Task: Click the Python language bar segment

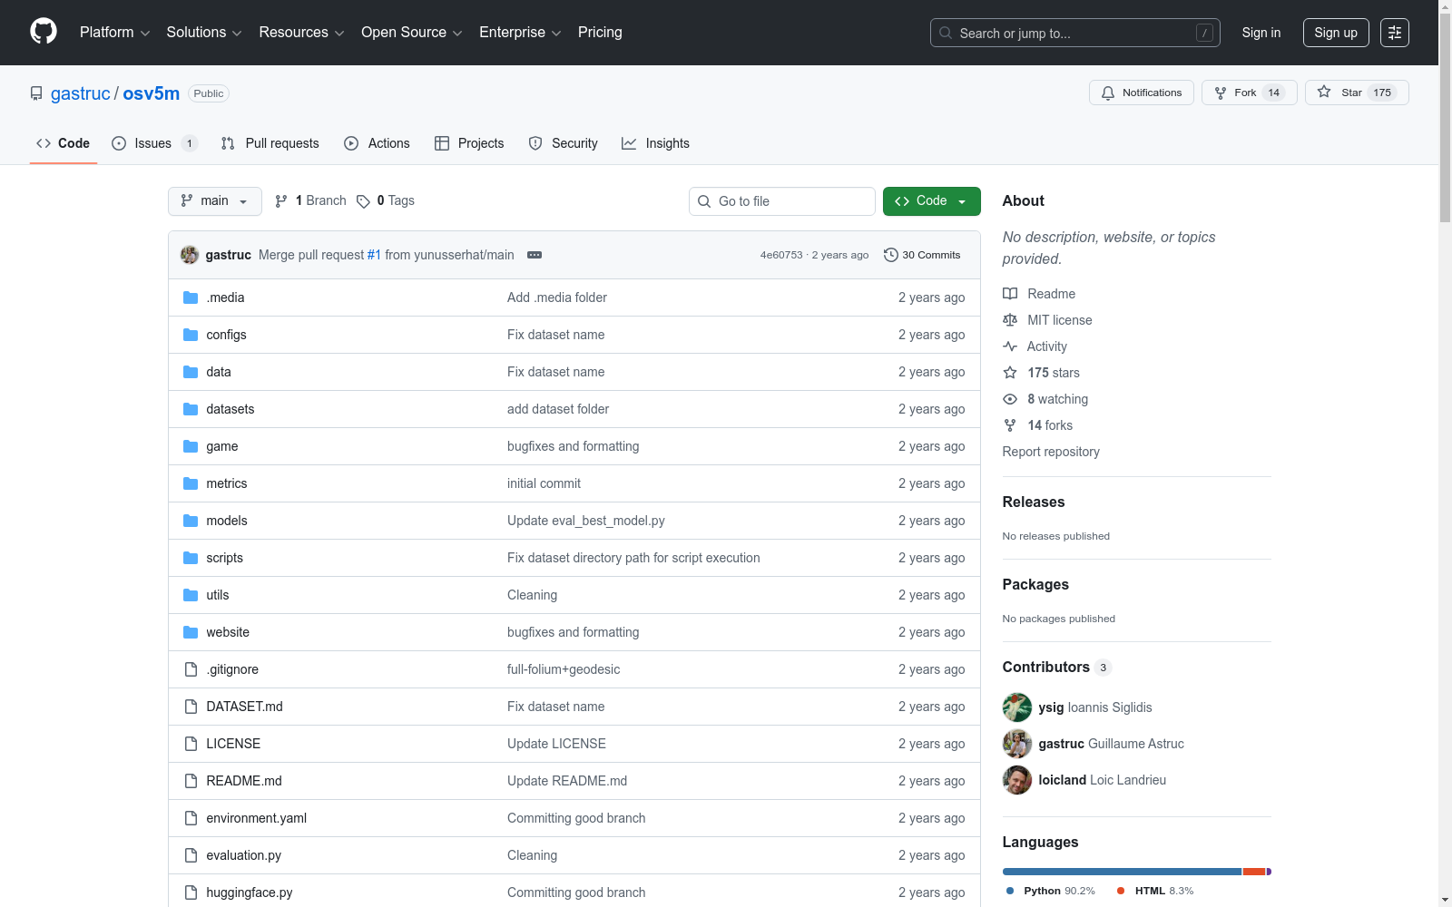Action: 1122,872
